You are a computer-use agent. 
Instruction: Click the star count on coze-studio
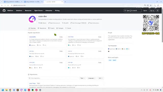39,45
